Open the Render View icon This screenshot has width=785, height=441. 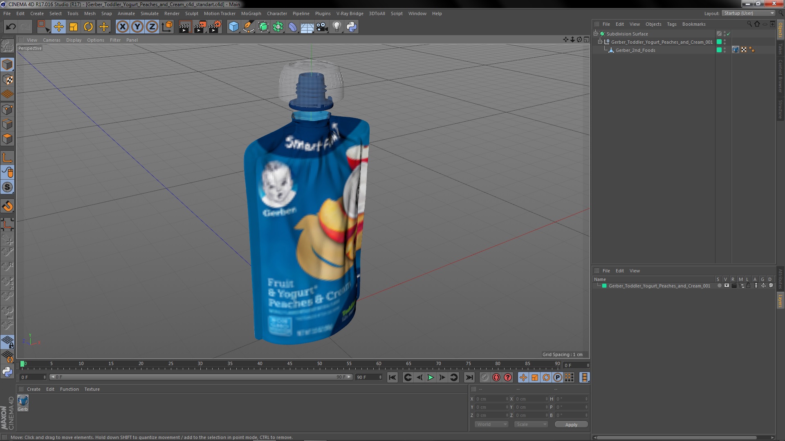pos(184,27)
